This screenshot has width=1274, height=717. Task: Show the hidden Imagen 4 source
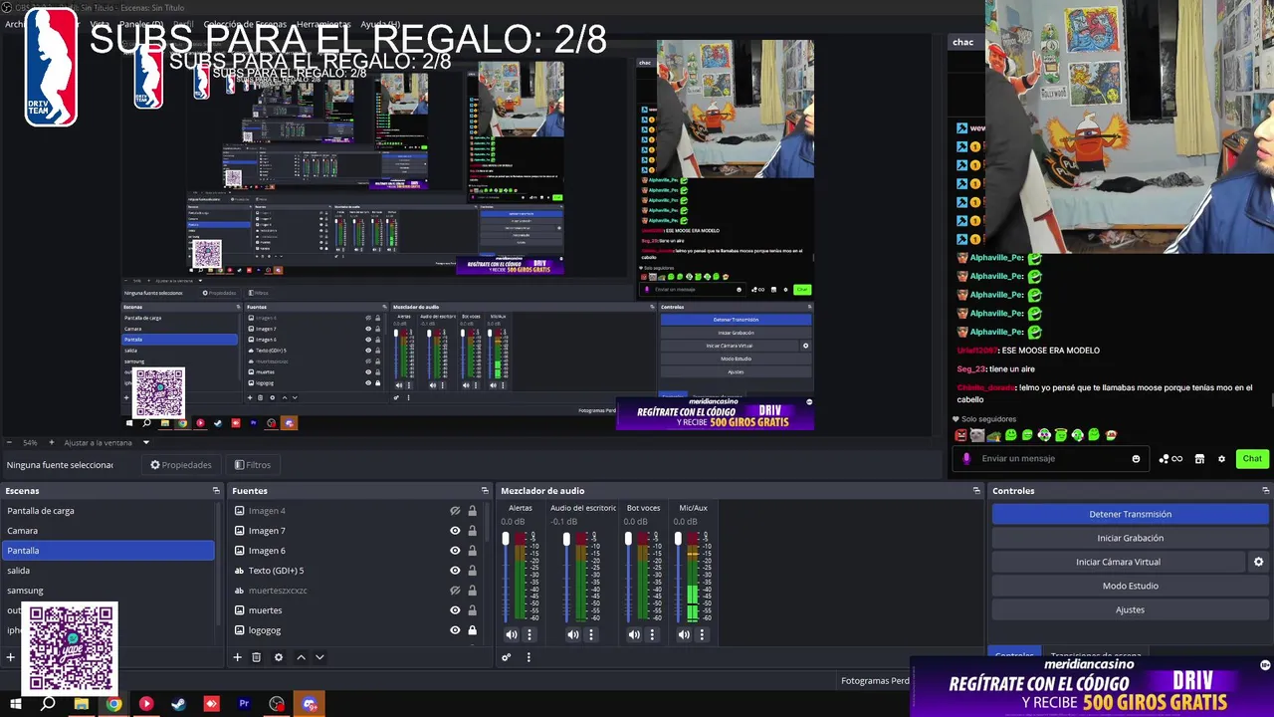(x=455, y=511)
